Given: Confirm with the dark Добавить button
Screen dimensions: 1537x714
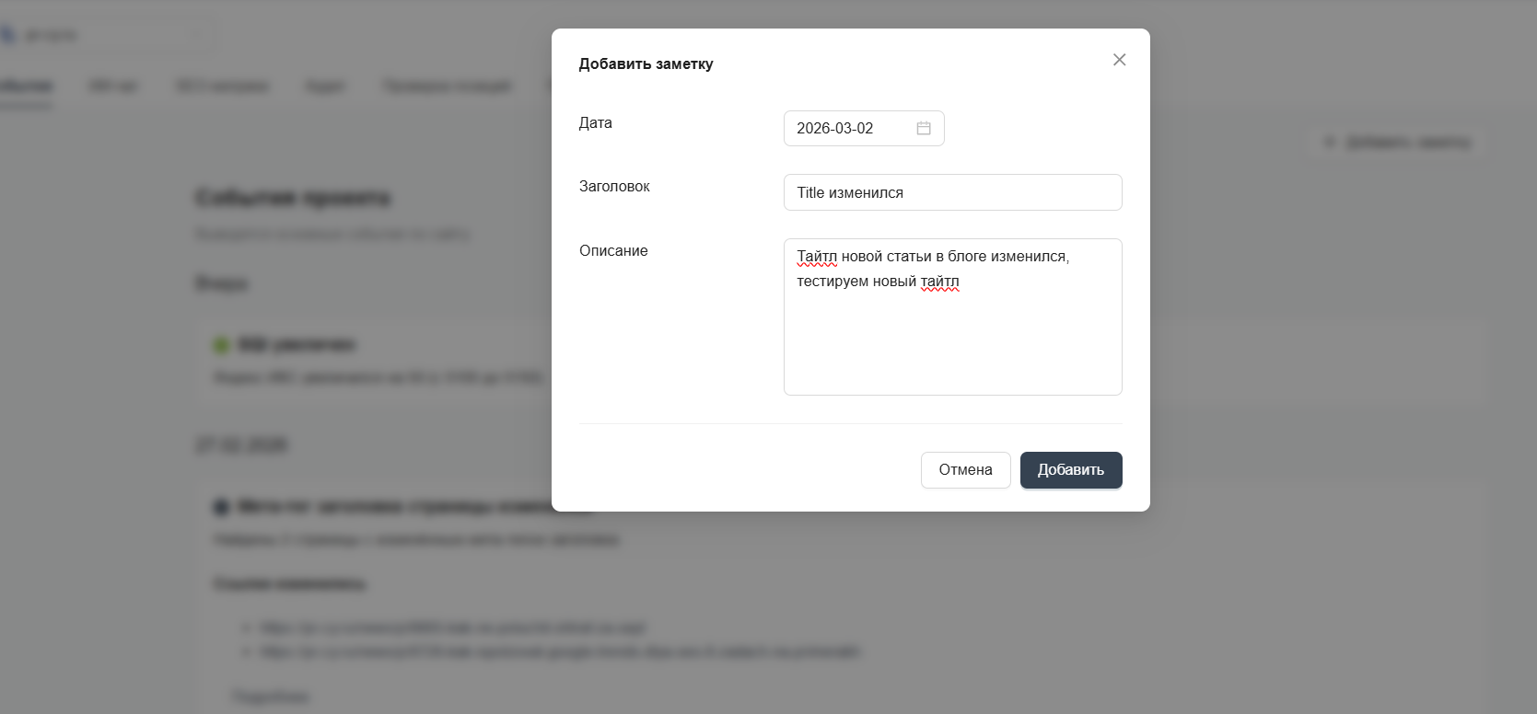Looking at the screenshot, I should (x=1070, y=470).
